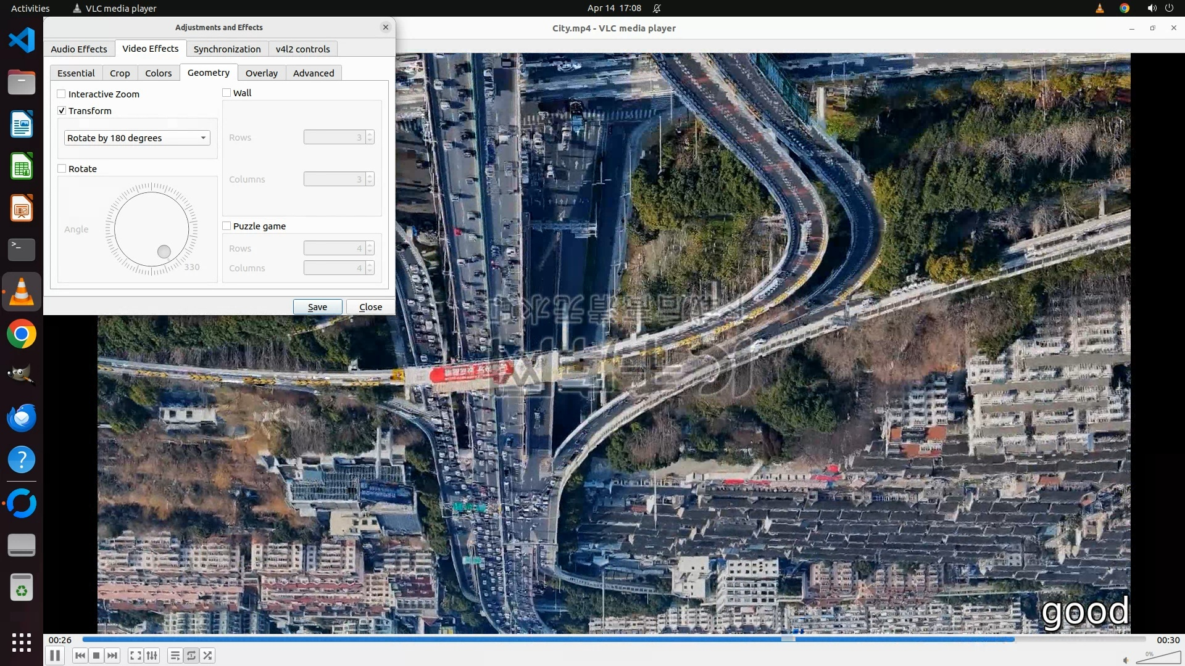Image resolution: width=1185 pixels, height=666 pixels.
Task: Click the volume level slider
Action: (x=1158, y=659)
